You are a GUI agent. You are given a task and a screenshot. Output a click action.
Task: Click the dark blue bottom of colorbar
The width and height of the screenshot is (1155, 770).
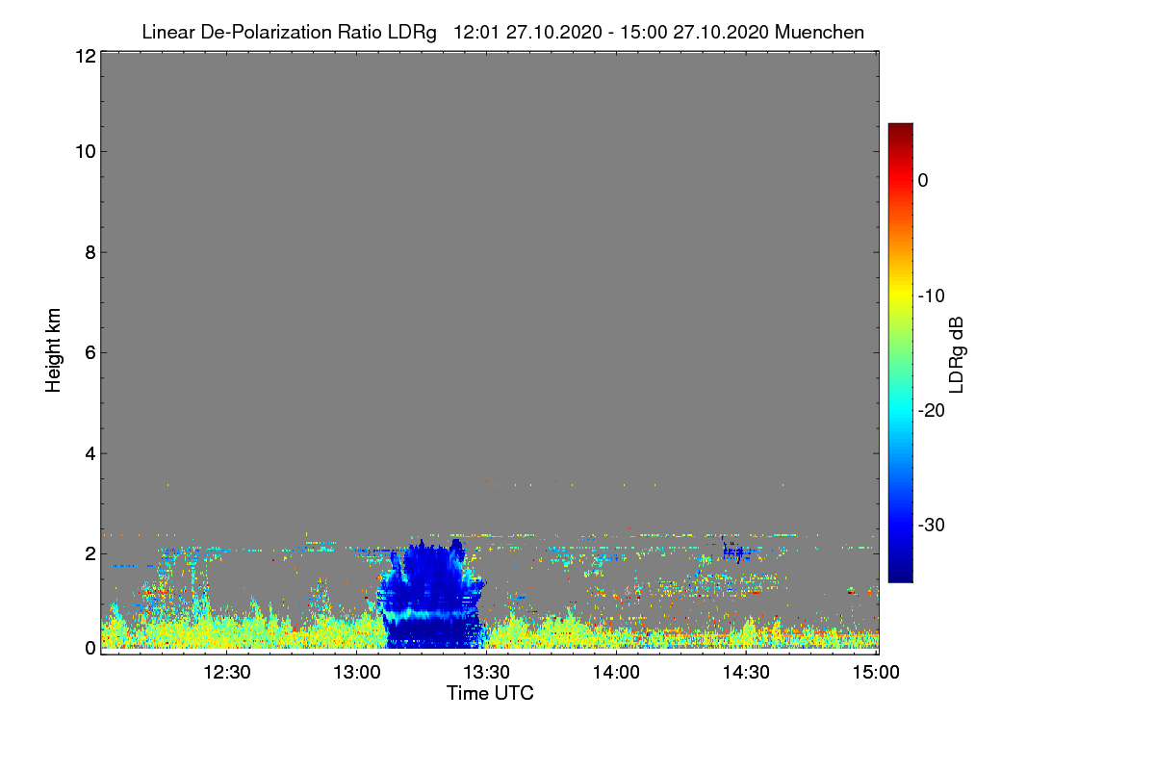pyautogui.click(x=900, y=575)
